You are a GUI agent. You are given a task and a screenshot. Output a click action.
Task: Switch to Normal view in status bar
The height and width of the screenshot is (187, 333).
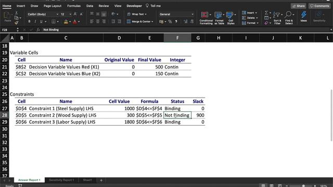click(x=263, y=186)
